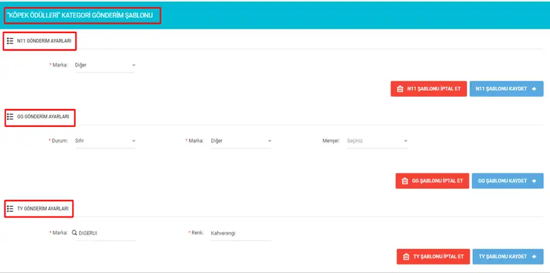Image resolution: width=550 pixels, height=273 pixels.
Task: Click the TY GÖNDERİM AYARLARI heading text
Action: click(43, 208)
